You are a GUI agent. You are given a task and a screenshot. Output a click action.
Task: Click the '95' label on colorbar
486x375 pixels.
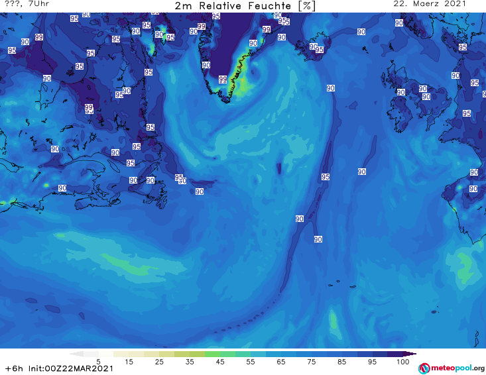click(372, 362)
